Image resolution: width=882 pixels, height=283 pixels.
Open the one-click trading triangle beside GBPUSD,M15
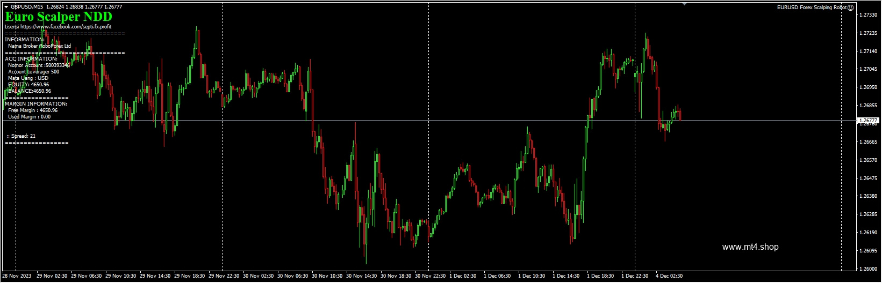click(6, 7)
